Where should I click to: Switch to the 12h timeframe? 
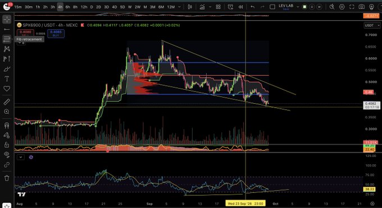(84, 7)
